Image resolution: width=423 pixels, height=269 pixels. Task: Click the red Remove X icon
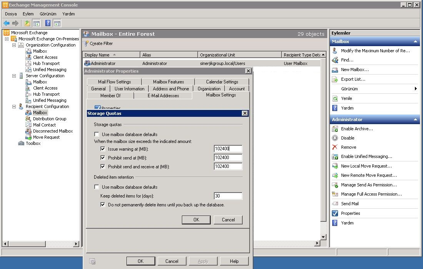pyautogui.click(x=335, y=147)
